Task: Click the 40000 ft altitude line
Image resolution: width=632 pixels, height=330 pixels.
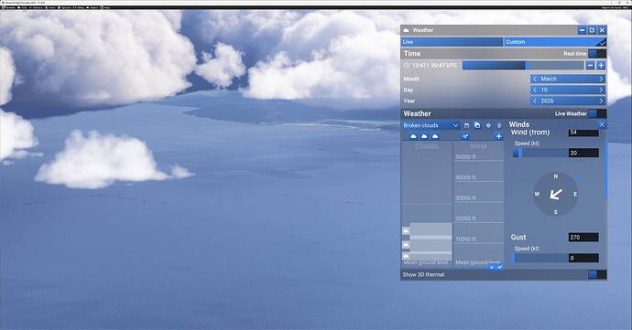Action: (479, 182)
